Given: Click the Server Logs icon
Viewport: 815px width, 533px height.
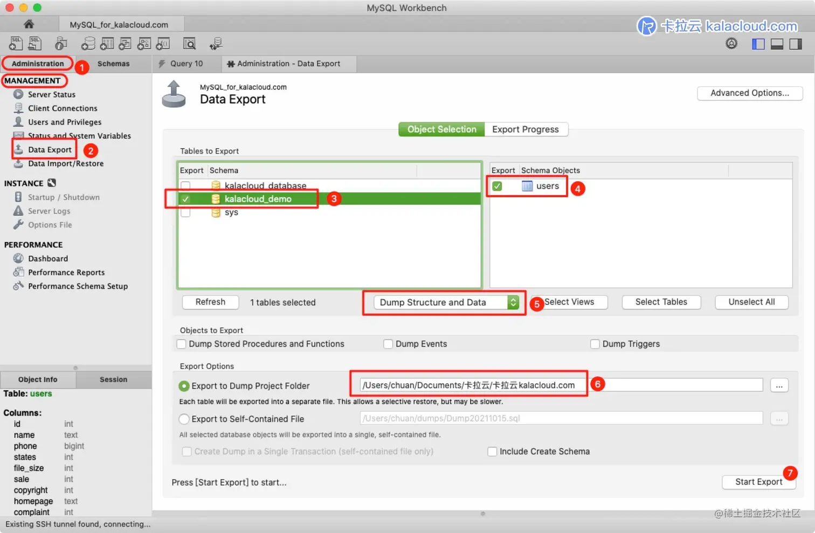Looking at the screenshot, I should coord(18,211).
